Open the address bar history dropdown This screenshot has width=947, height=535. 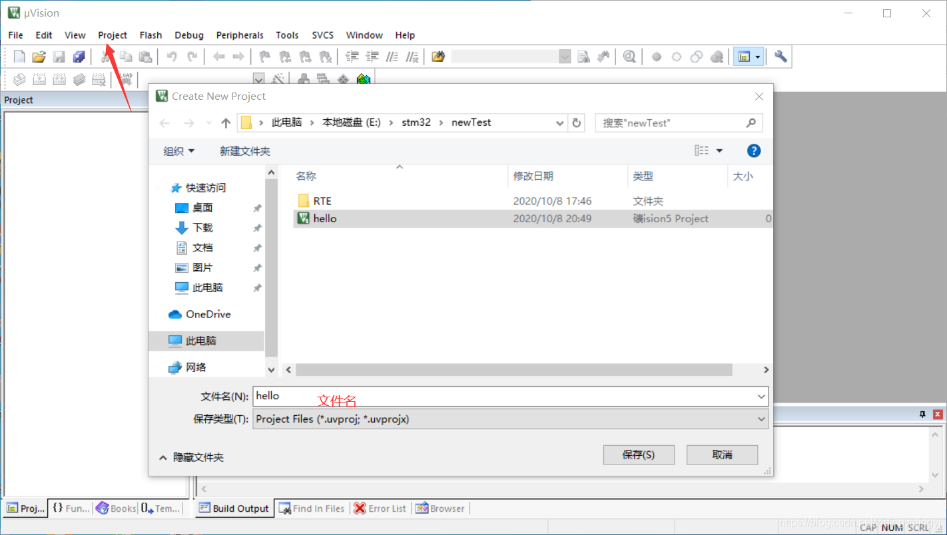pos(560,122)
